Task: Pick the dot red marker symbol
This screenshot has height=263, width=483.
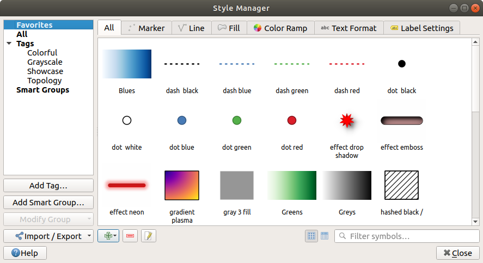Action: click(x=292, y=121)
